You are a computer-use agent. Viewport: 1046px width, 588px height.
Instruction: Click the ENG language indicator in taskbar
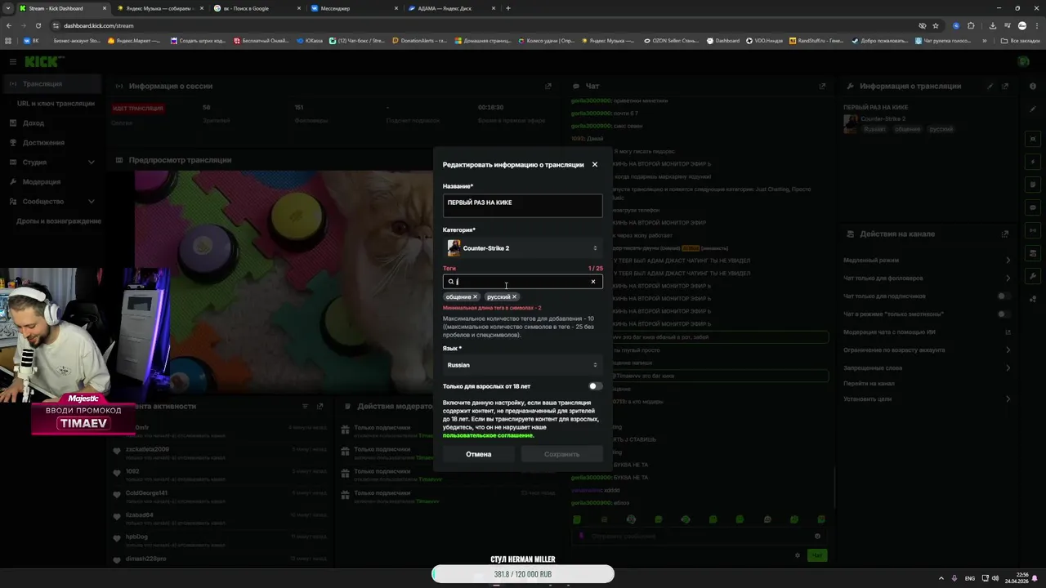[x=970, y=578]
